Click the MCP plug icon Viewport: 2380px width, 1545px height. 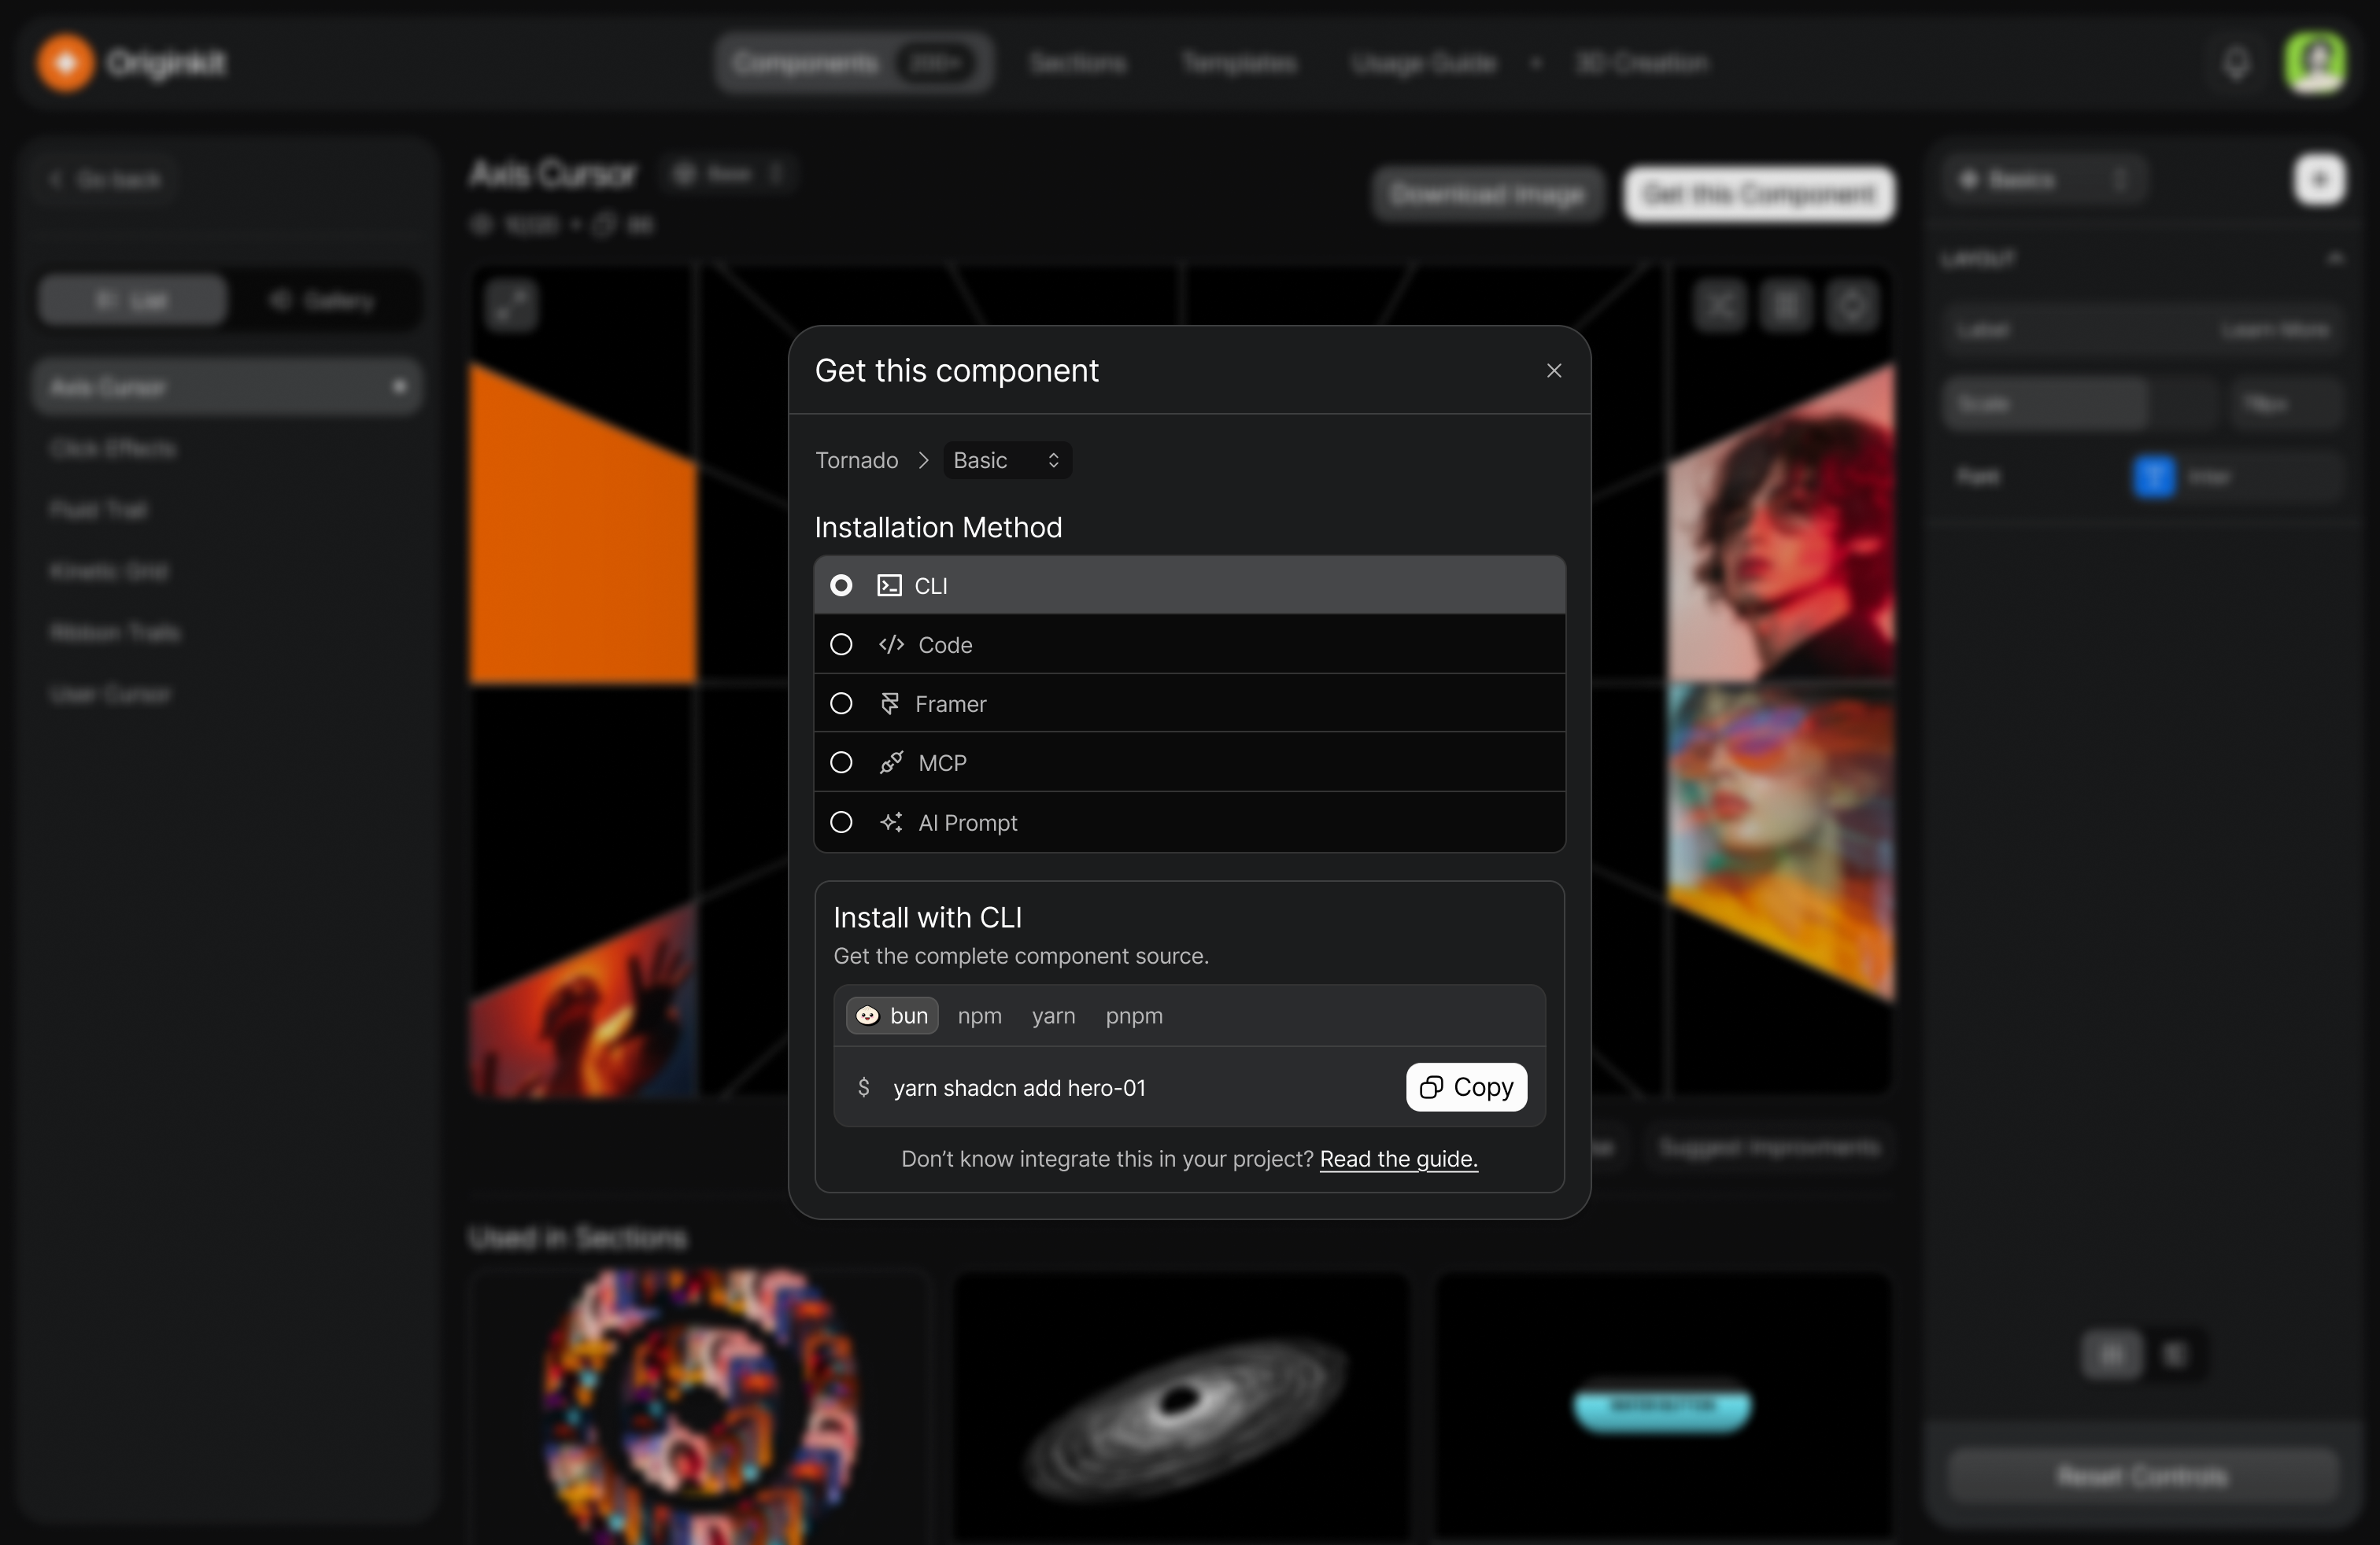tap(891, 762)
